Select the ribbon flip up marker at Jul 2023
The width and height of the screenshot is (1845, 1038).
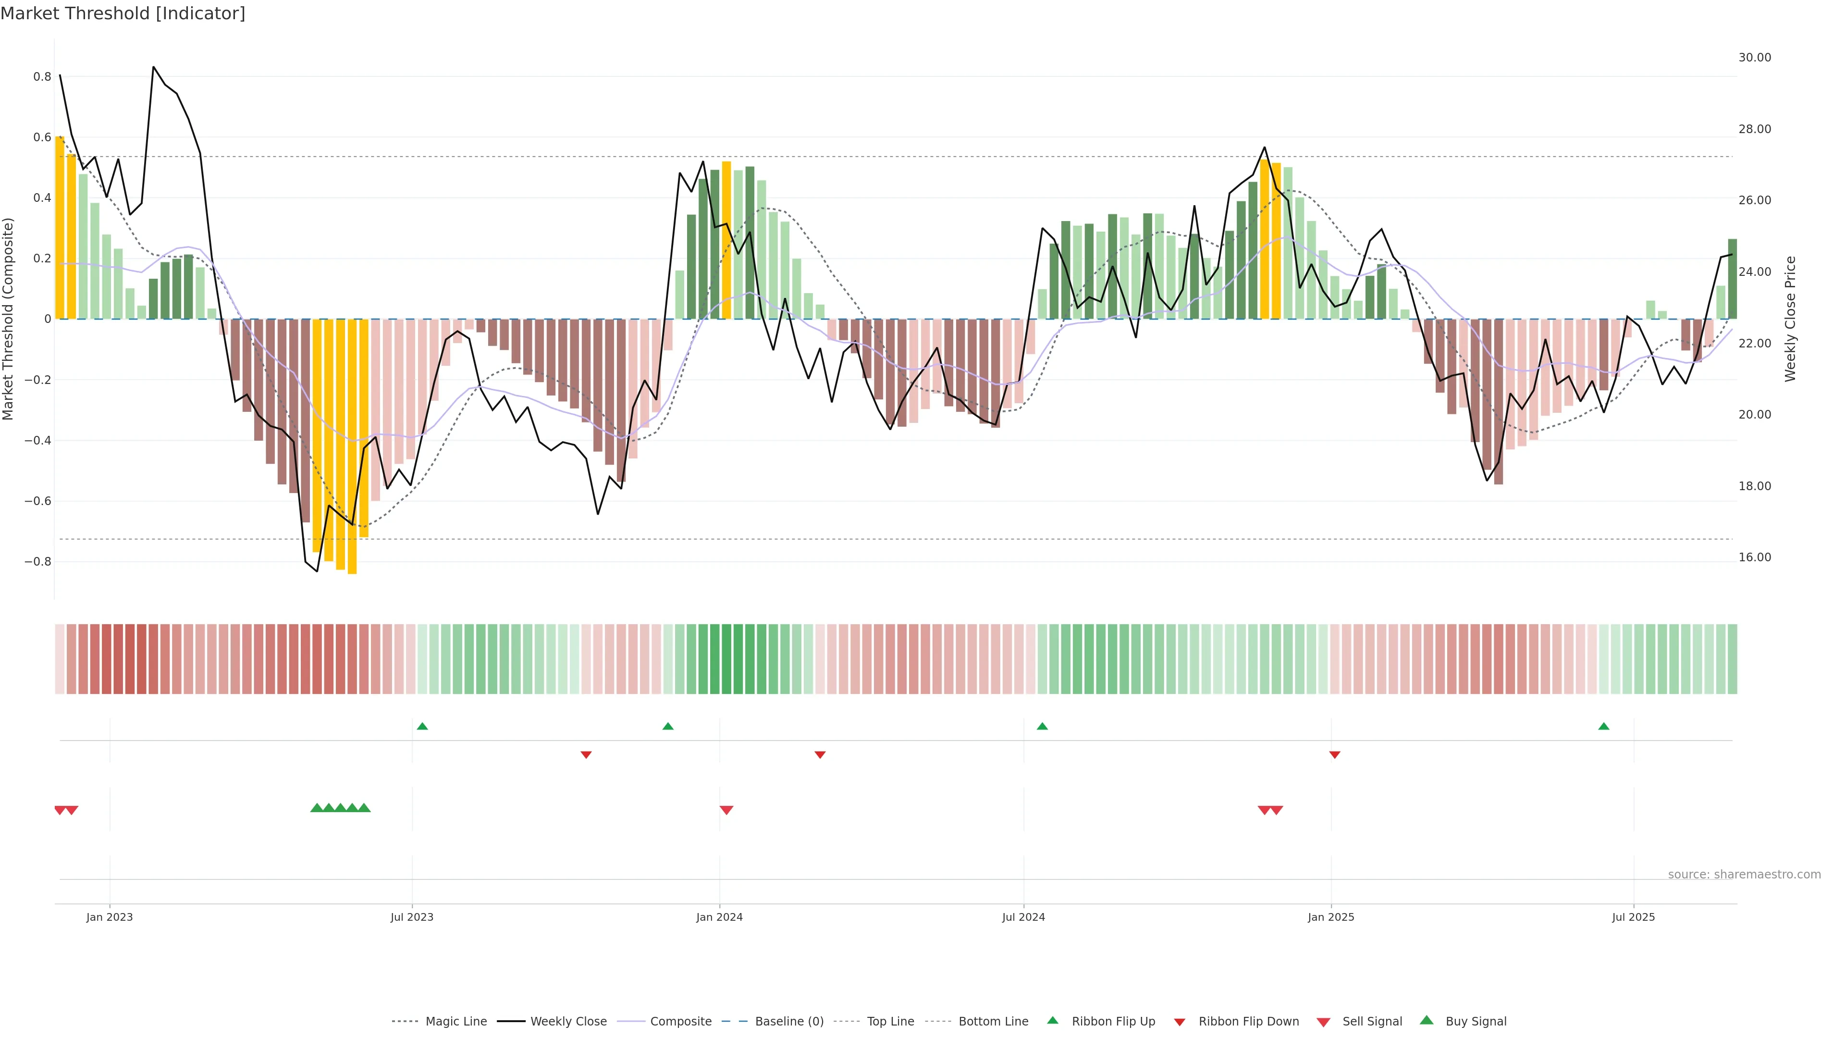pos(423,727)
